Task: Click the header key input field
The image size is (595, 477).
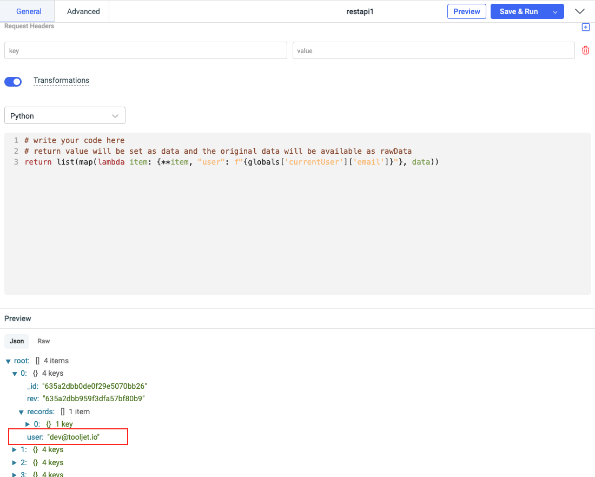Action: point(146,51)
